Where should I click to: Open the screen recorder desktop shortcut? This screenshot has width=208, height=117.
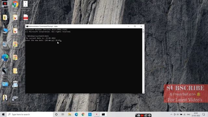tap(5, 4)
